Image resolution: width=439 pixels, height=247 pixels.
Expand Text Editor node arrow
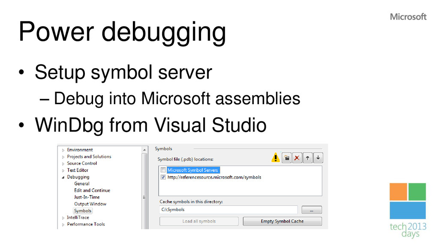point(63,170)
